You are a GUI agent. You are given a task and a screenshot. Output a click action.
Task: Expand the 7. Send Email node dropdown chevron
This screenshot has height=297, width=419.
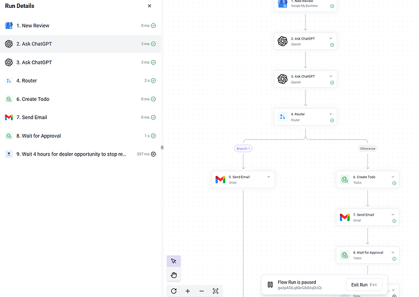pyautogui.click(x=393, y=214)
